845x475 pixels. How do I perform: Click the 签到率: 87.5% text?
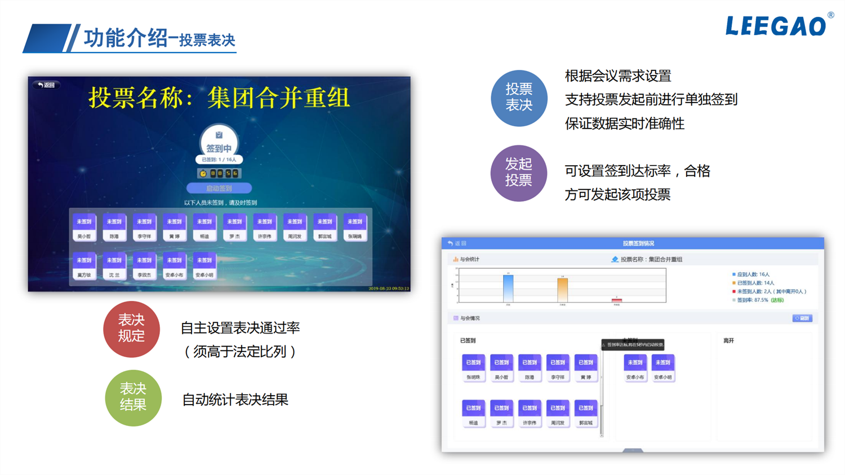753,300
